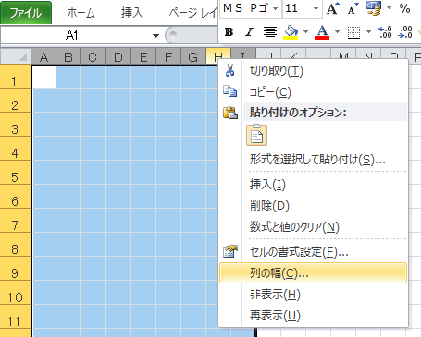Expand the accounting format dropdown arrow
The width and height of the screenshot is (421, 337).
[x=389, y=8]
